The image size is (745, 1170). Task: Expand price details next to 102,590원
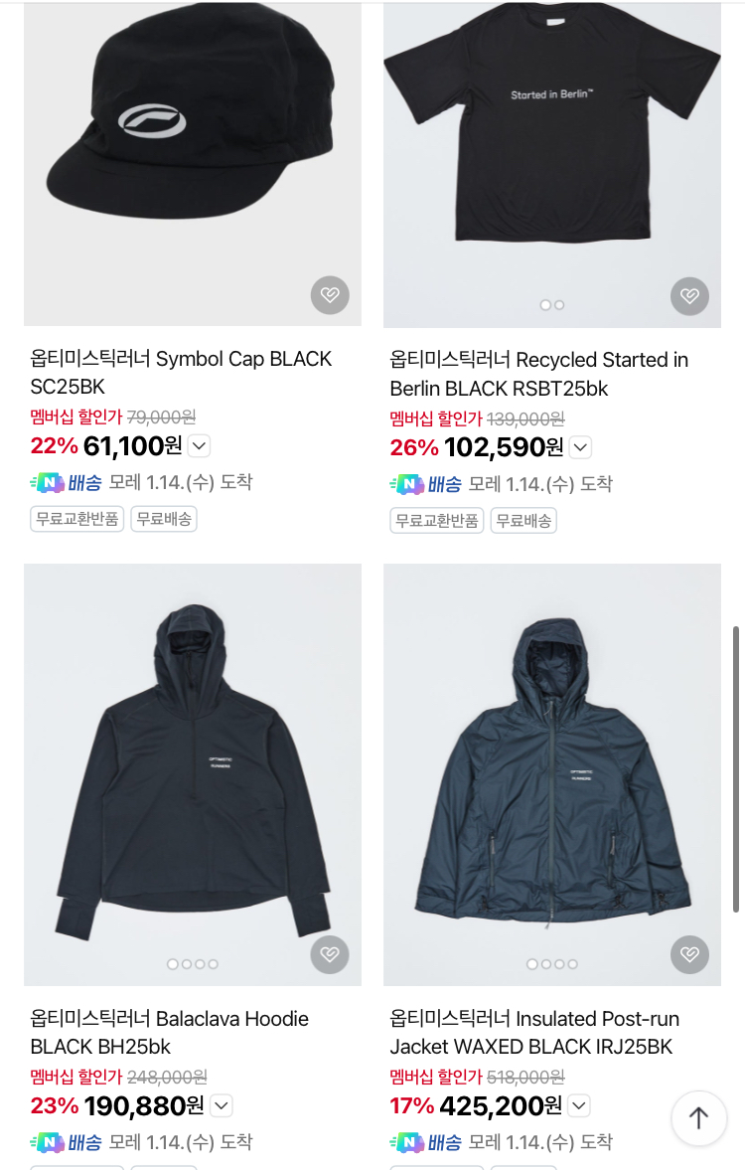pos(581,447)
